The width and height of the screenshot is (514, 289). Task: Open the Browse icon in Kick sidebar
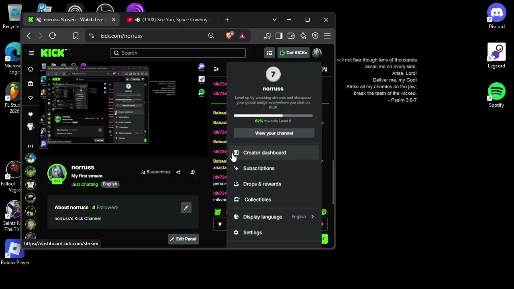(x=31, y=83)
